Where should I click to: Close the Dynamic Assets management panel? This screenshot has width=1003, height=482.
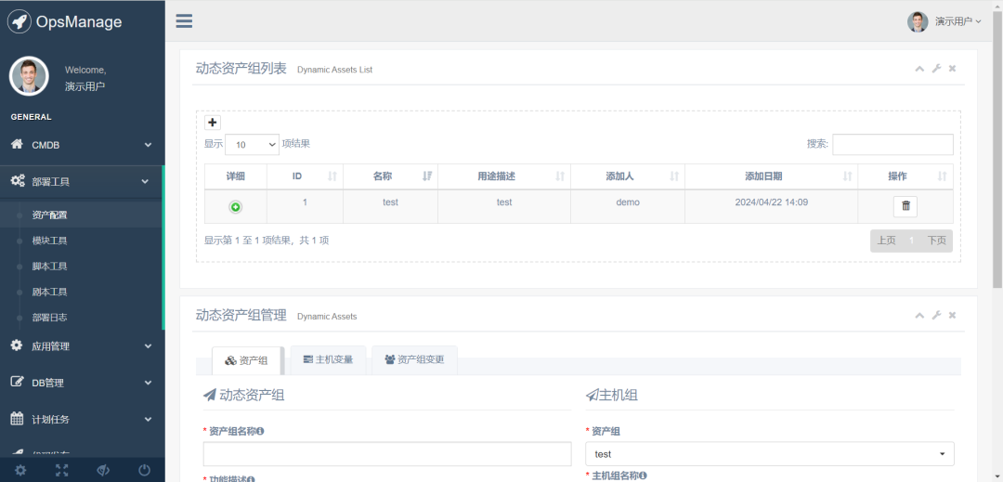pos(952,316)
